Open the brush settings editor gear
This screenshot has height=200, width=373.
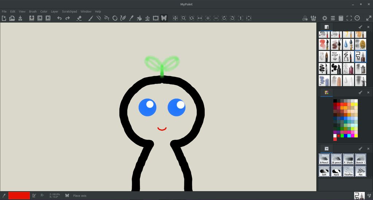coord(325,18)
